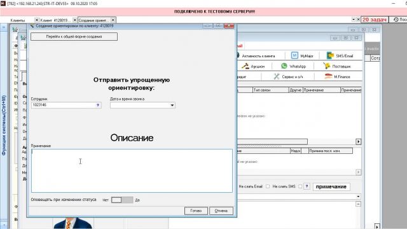Open the MyMajor button
The height and width of the screenshot is (229, 407).
(x=302, y=56)
